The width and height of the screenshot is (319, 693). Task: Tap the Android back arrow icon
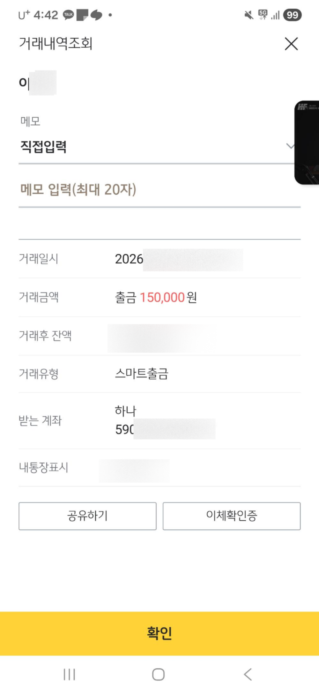248,674
